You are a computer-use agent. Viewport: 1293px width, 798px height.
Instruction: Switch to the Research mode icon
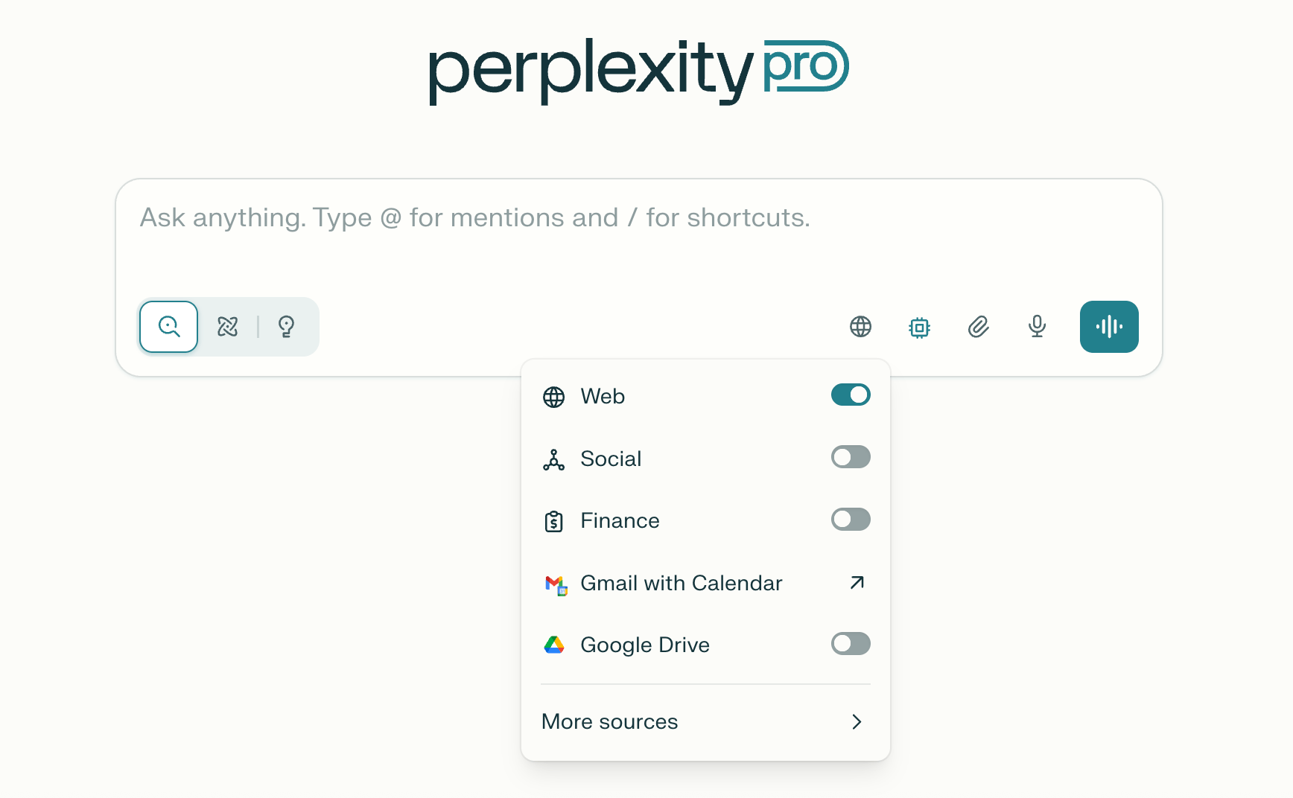[x=227, y=327]
